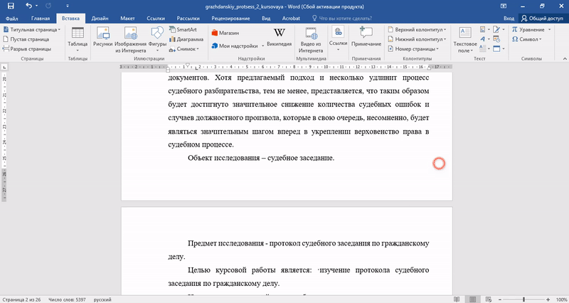569x303 pixels.
Task: Add a chart with Диаграмма
Action: [x=184, y=40]
